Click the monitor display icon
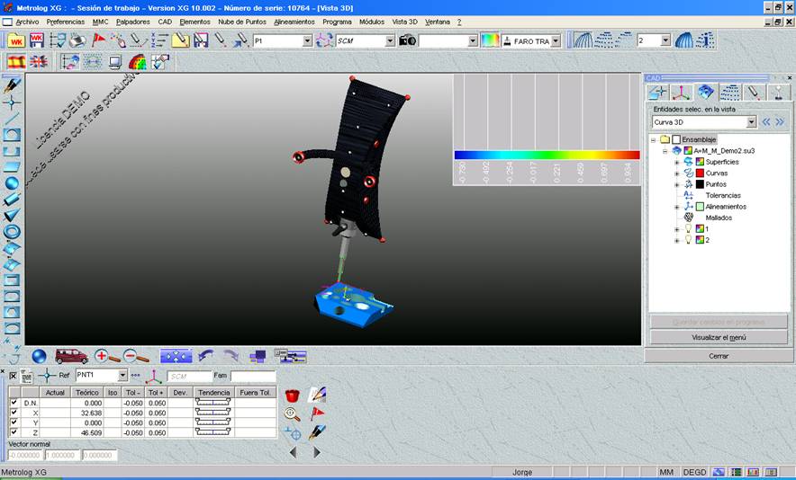The width and height of the screenshot is (796, 480). (115, 62)
